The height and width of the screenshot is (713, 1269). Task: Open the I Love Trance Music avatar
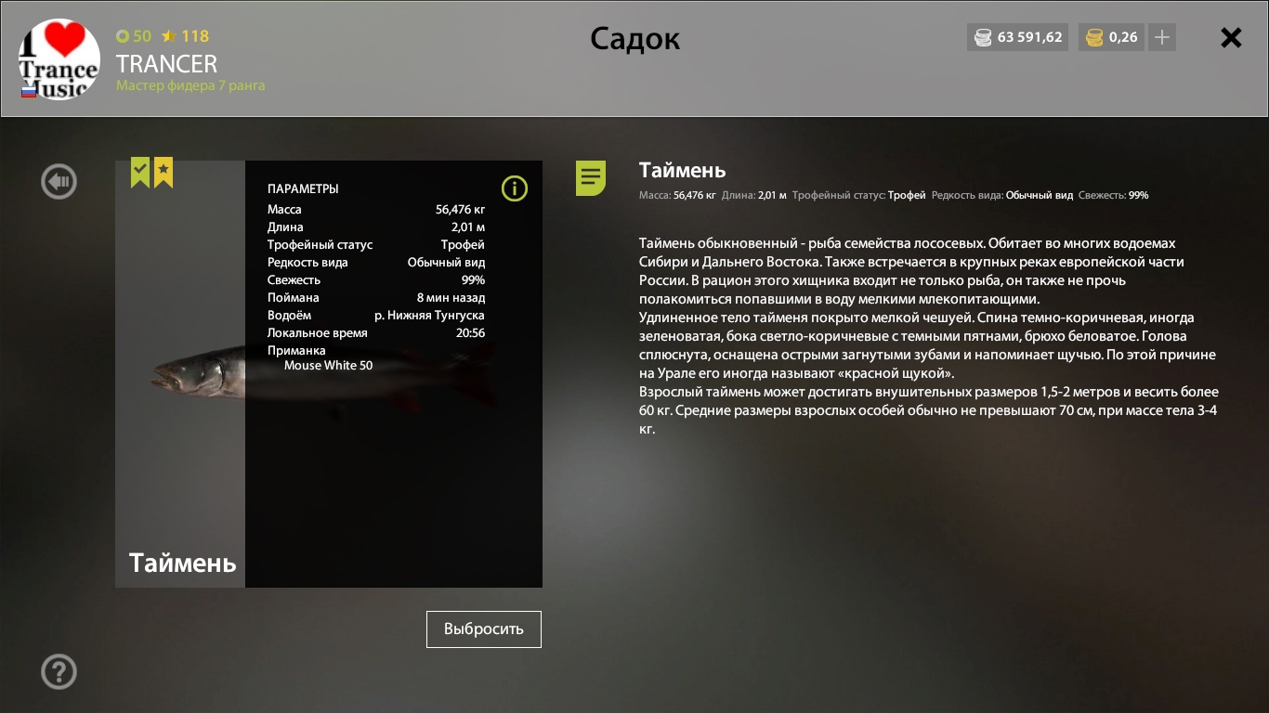pos(59,59)
